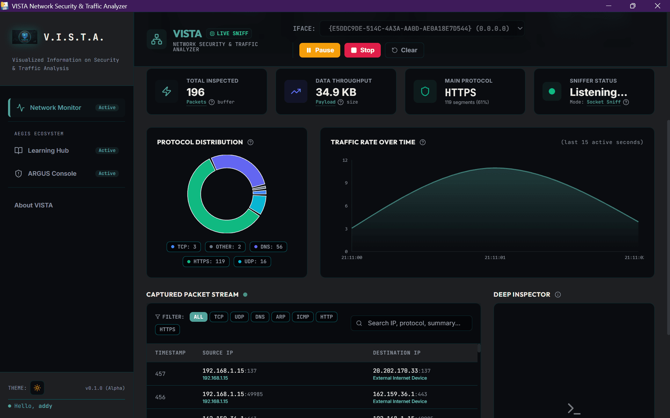Toggle the TCP legend chip

pos(184,247)
